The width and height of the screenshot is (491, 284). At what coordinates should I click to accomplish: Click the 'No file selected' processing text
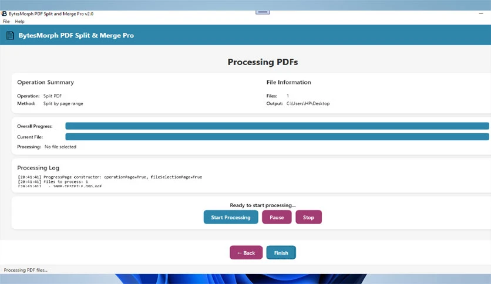[x=60, y=147]
